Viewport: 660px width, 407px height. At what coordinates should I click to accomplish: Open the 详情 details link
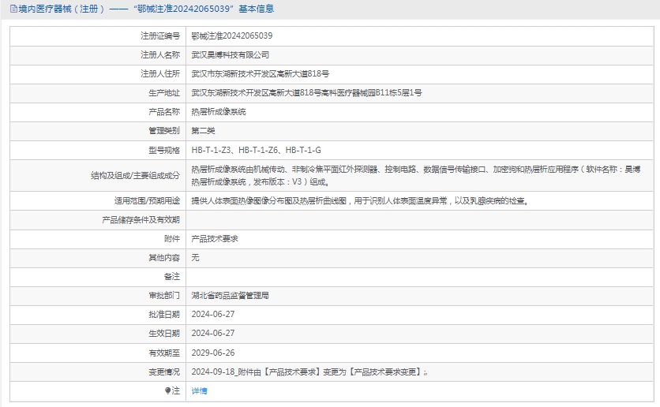point(199,390)
